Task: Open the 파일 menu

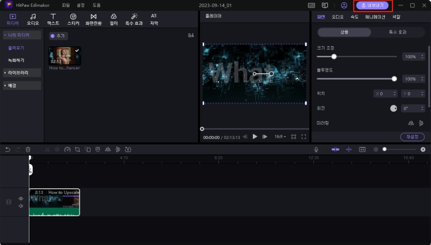Action: pyautogui.click(x=66, y=5)
